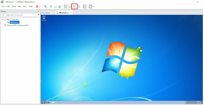Image resolution: width=204 pixels, height=105 pixels.
Task: Close the Library panel
Action: click(x=38, y=11)
